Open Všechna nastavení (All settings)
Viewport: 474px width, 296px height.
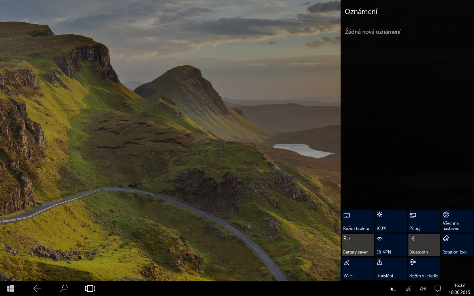click(457, 221)
